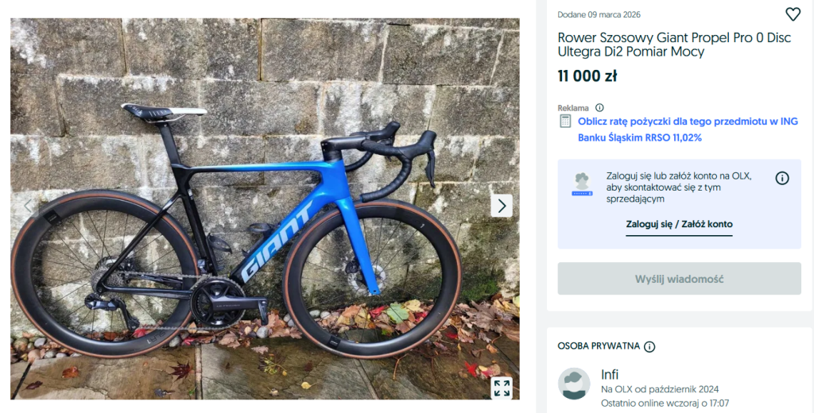Click the Dodane 09 marca 2026 date

click(x=599, y=14)
